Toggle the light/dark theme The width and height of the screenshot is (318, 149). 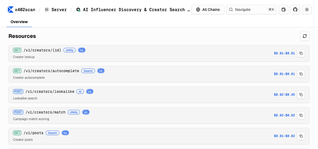[x=307, y=10]
